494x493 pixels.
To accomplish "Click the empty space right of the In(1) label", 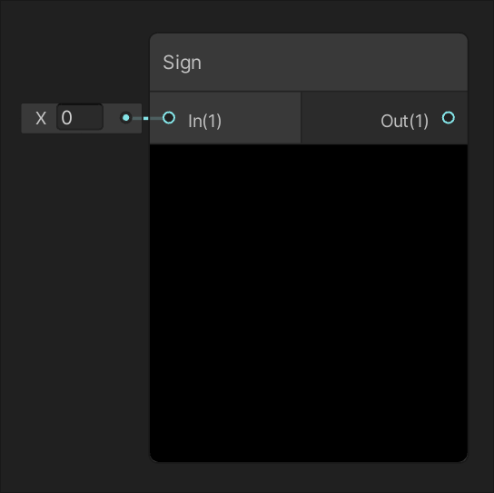I will coord(262,118).
